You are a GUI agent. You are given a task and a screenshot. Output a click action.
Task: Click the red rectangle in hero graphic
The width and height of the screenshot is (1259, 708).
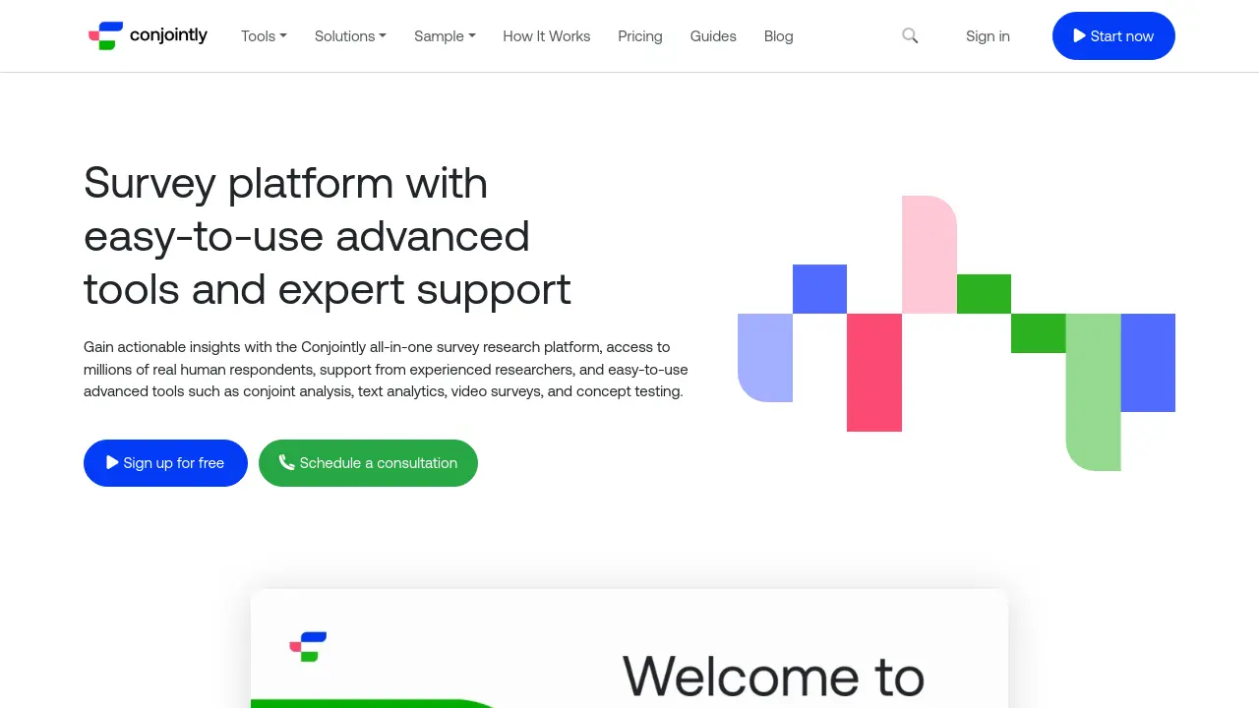point(873,372)
